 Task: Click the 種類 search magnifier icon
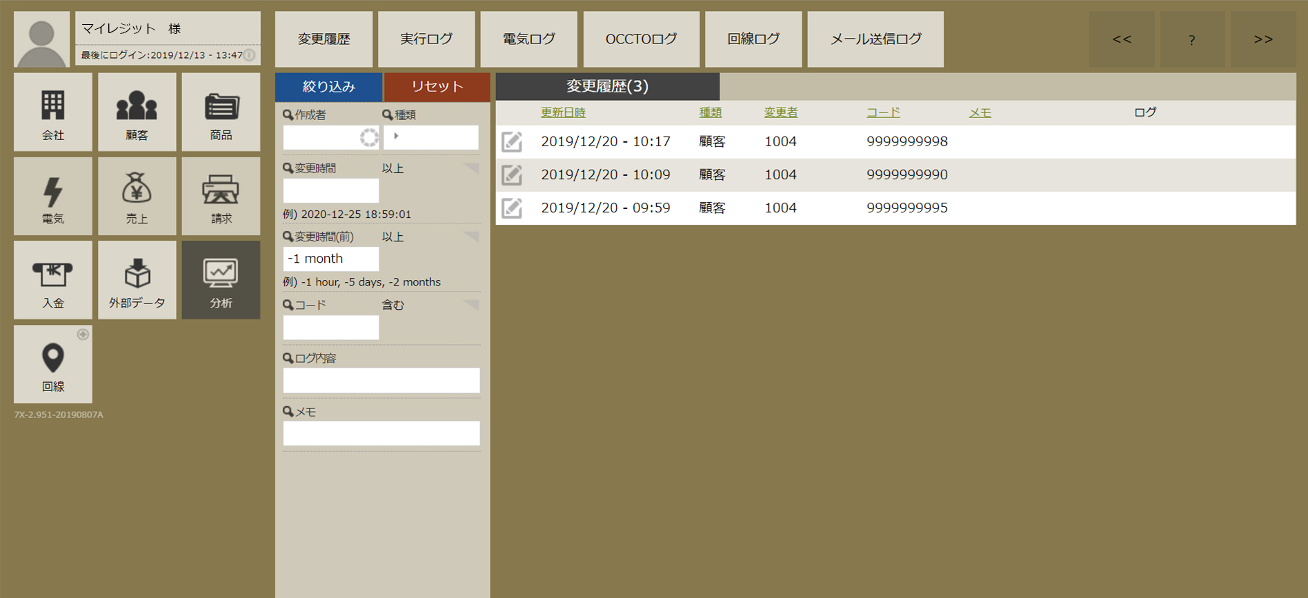pos(388,114)
